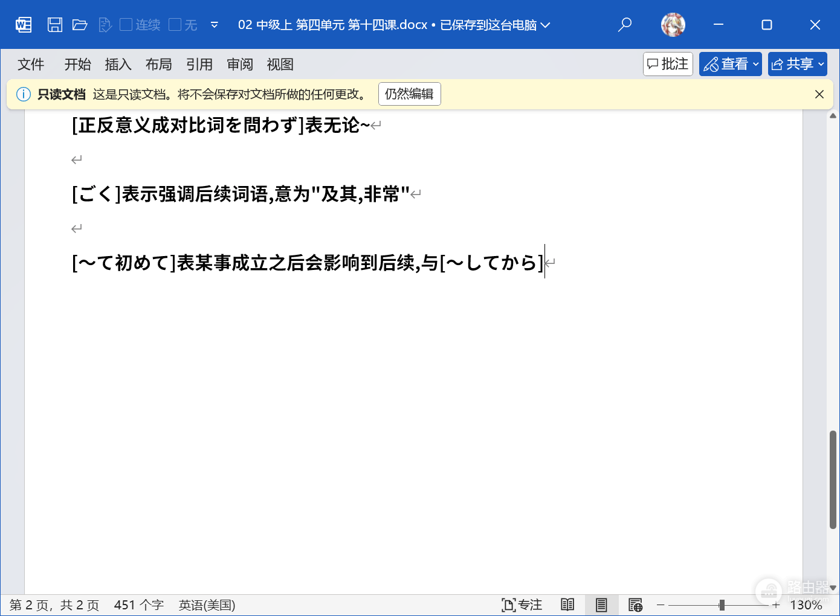Screen dimensions: 840x616
Task: Open the user account avatar
Action: [673, 25]
